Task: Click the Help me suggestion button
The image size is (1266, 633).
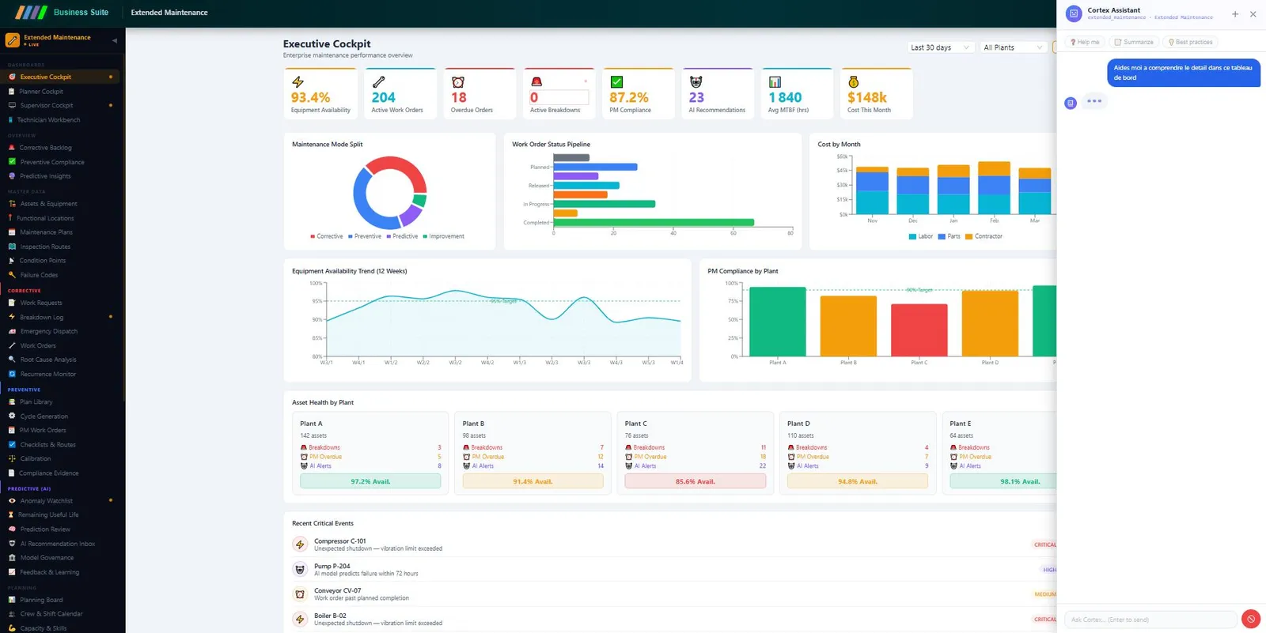Action: (x=1085, y=42)
